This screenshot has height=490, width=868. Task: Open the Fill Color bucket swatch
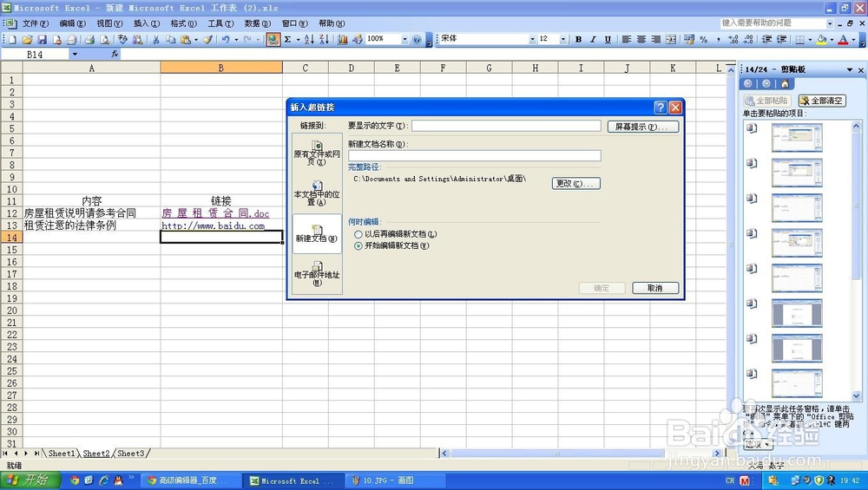[x=822, y=39]
